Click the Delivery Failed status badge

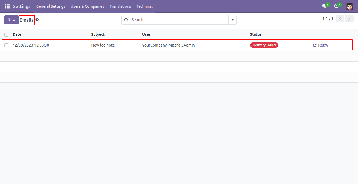point(264,45)
